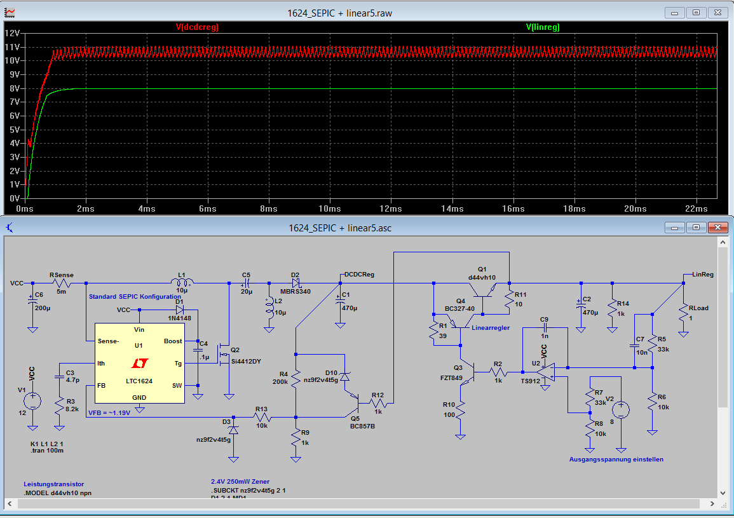Image resolution: width=734 pixels, height=518 pixels.
Task: Click the LinReg net label
Action: [x=703, y=275]
